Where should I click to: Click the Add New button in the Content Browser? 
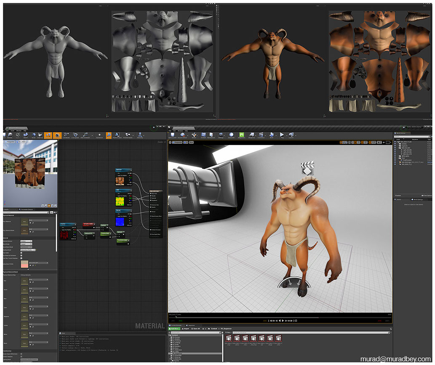[174, 328]
